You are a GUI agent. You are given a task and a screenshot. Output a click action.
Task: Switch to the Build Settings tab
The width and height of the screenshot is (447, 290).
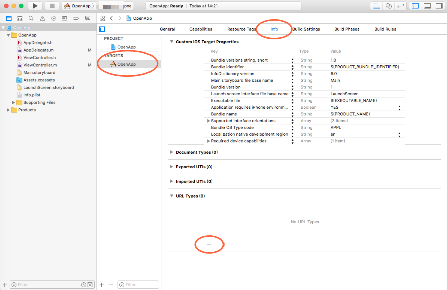[x=307, y=29]
